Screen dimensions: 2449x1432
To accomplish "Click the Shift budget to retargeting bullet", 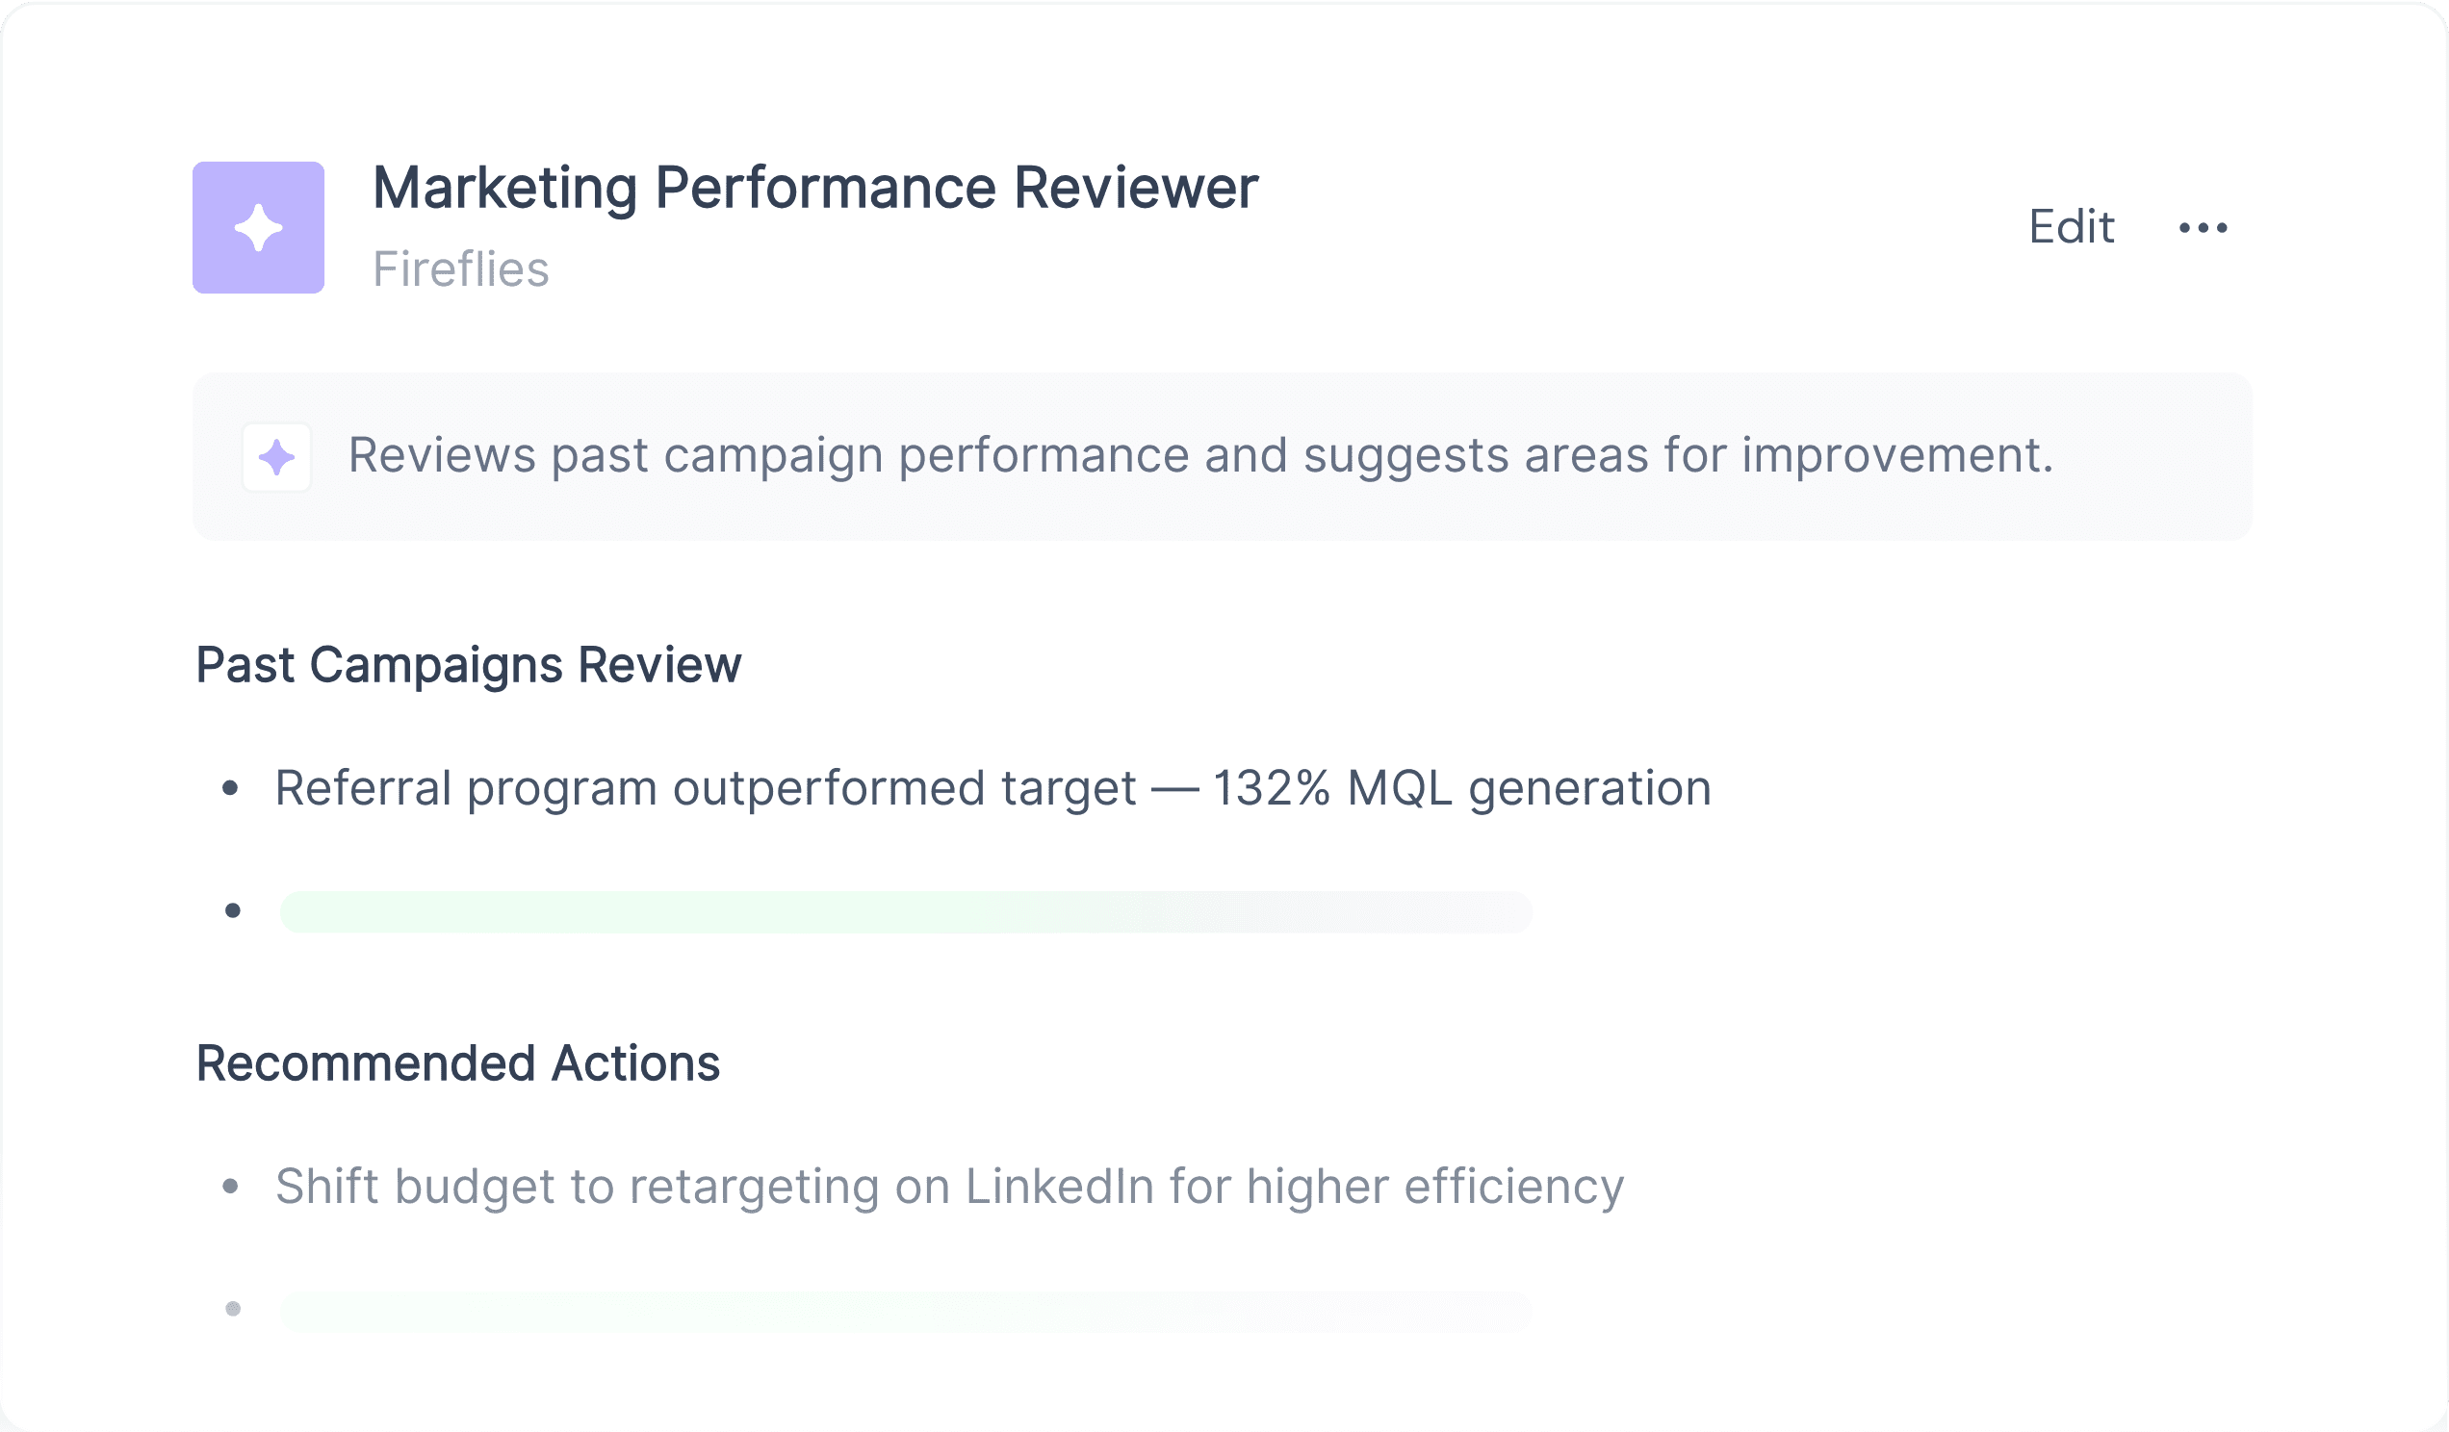I will pyautogui.click(x=949, y=1187).
